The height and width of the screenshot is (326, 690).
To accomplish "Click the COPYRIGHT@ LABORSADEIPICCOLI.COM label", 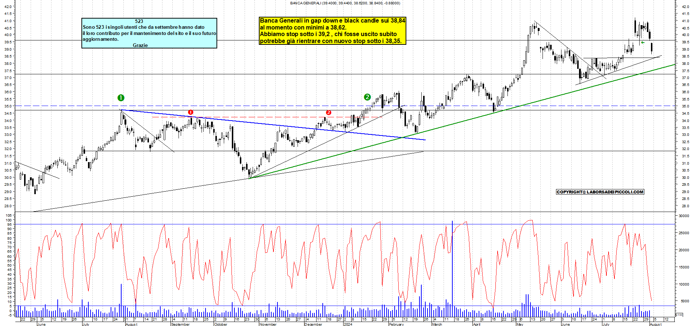I will tap(600, 192).
